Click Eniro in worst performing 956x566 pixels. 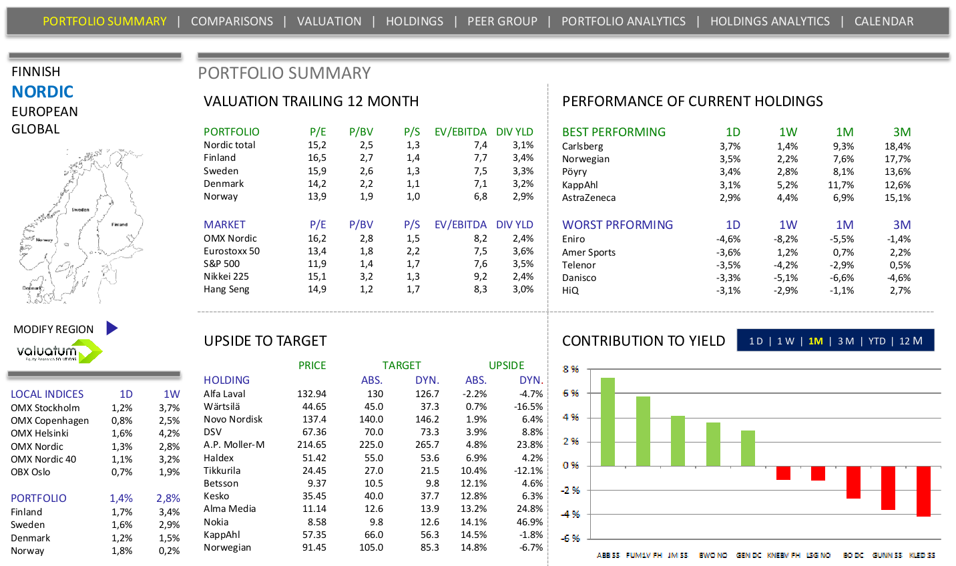click(x=573, y=239)
